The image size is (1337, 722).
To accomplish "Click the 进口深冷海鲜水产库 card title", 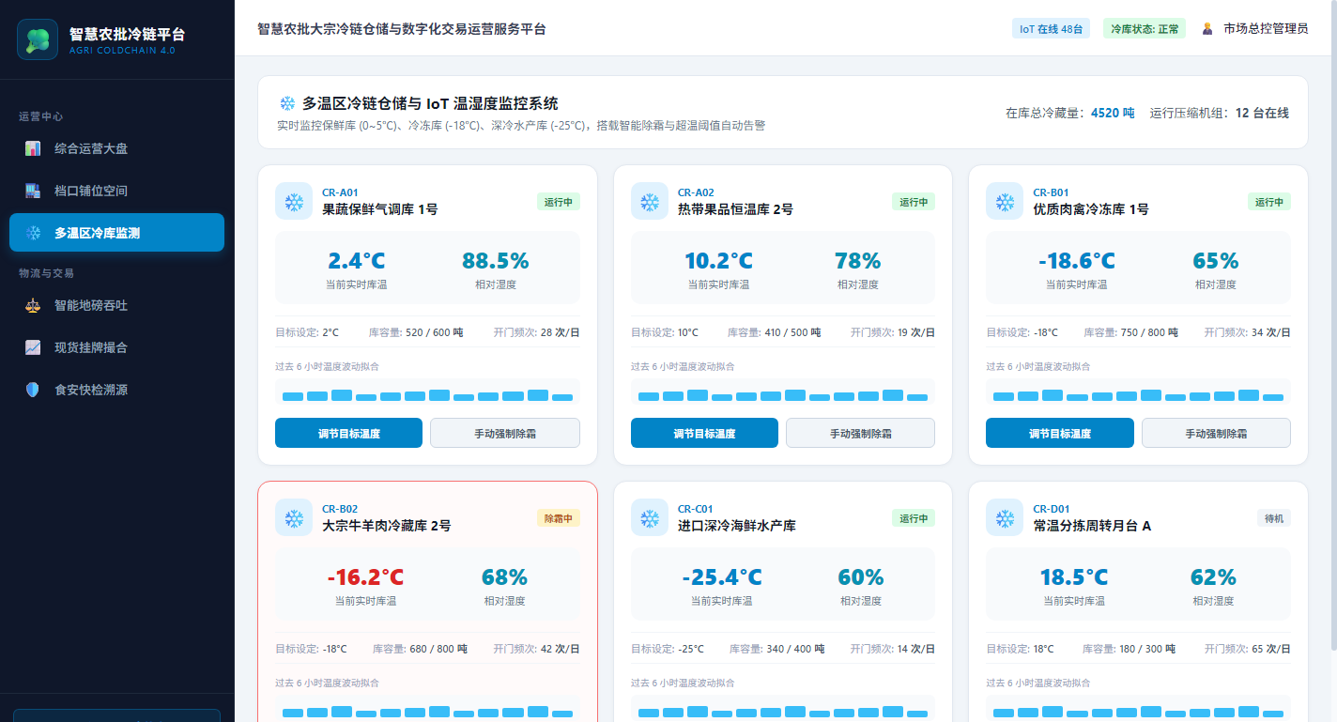I will (x=737, y=526).
